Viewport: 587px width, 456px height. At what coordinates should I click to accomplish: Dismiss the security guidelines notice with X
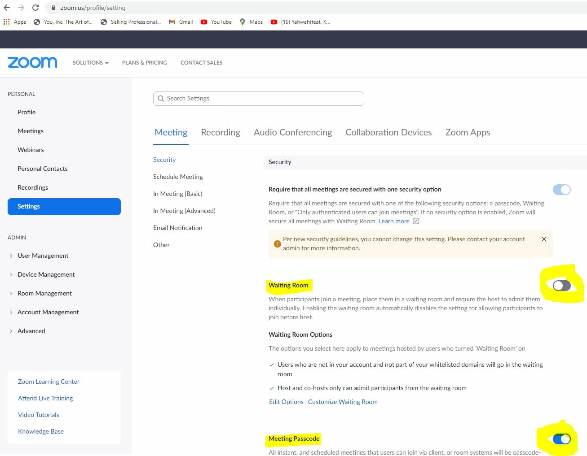click(544, 239)
